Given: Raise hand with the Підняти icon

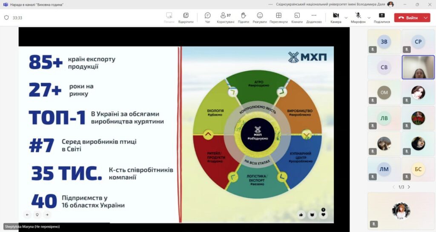Looking at the screenshot, I should tap(244, 17).
